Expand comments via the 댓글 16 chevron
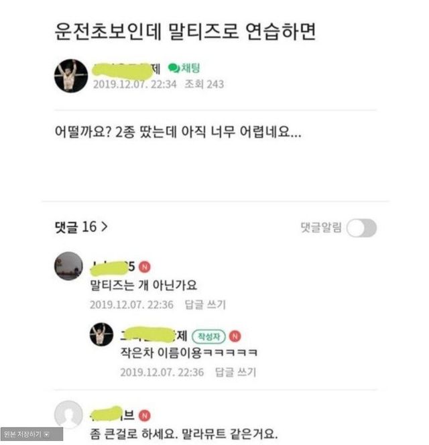 105,227
